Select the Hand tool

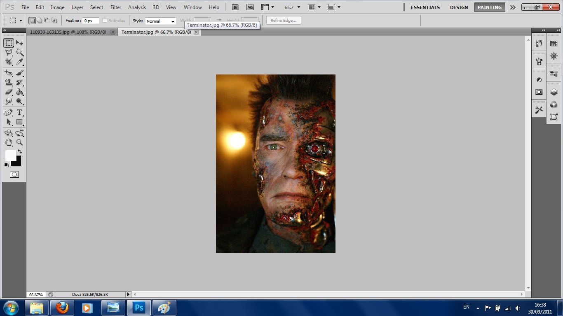9,142
